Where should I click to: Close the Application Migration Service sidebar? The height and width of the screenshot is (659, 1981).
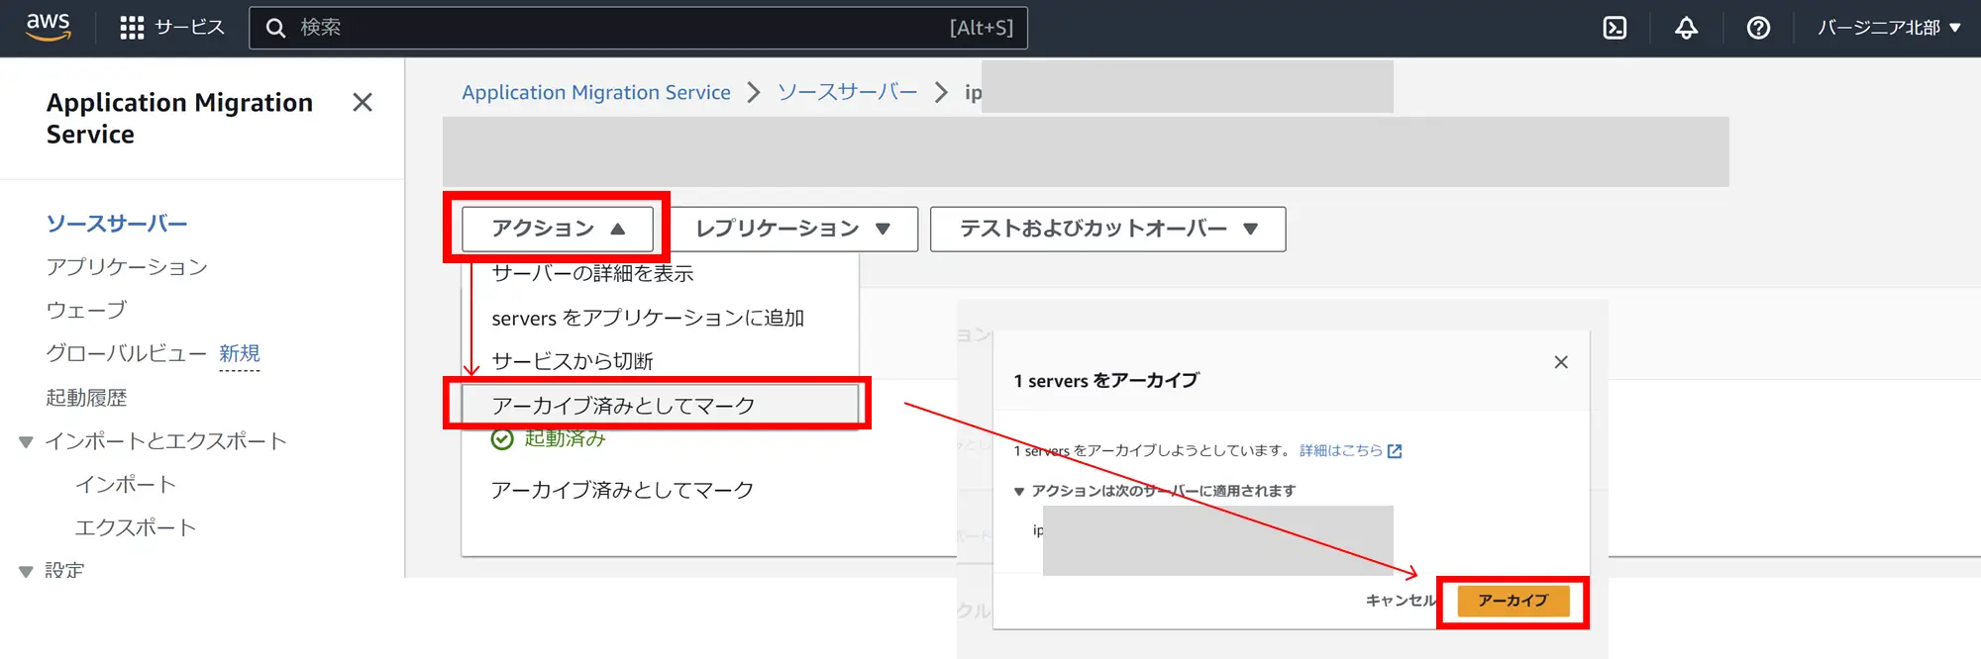click(x=363, y=102)
